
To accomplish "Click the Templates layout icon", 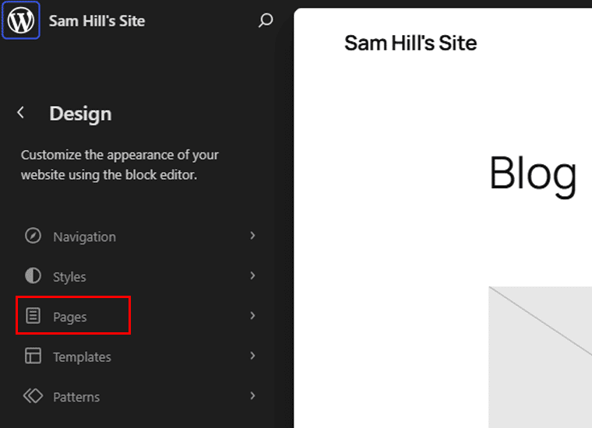I will tap(33, 356).
